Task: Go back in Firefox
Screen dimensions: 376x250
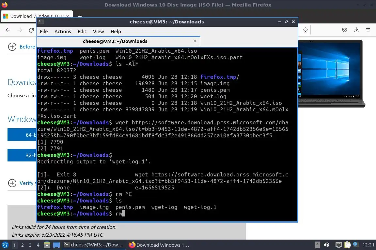Action: pos(8,30)
